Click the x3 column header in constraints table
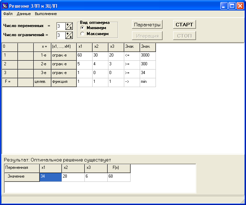 point(116,47)
